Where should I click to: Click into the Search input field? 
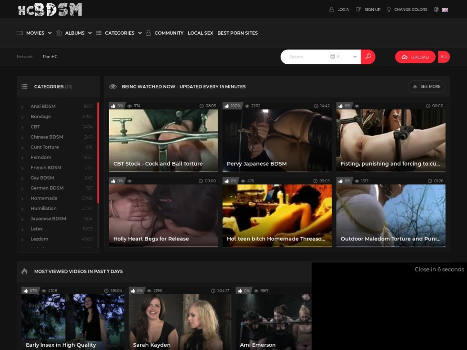point(305,57)
